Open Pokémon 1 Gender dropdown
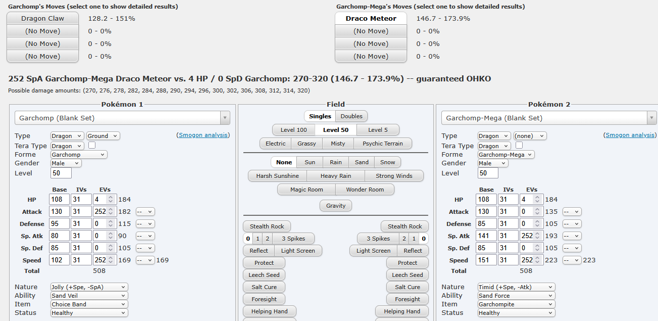The height and width of the screenshot is (321, 658). 66,163
